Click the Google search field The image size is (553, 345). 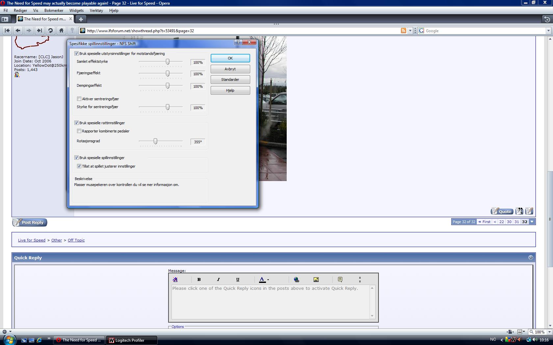click(485, 31)
